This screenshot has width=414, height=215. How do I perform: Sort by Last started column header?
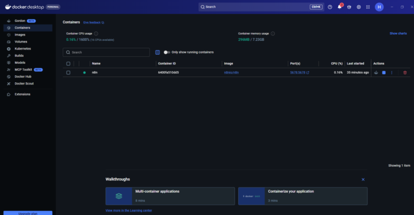pyautogui.click(x=355, y=64)
